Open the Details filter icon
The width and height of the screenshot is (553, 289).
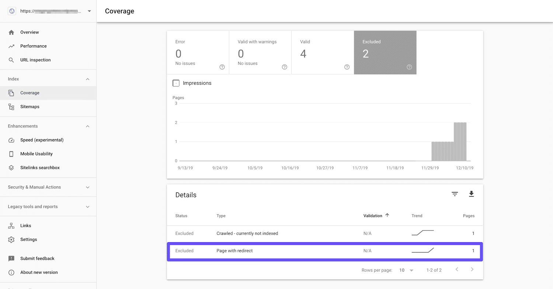pyautogui.click(x=455, y=194)
